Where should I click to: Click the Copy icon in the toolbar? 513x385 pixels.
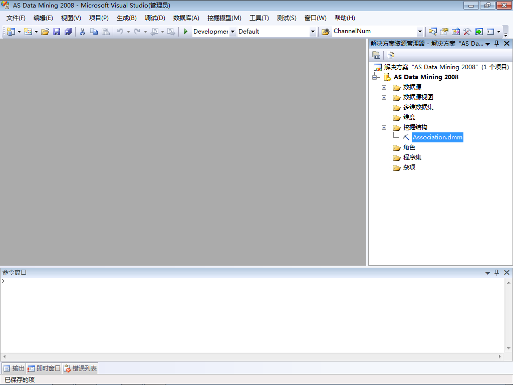point(94,32)
